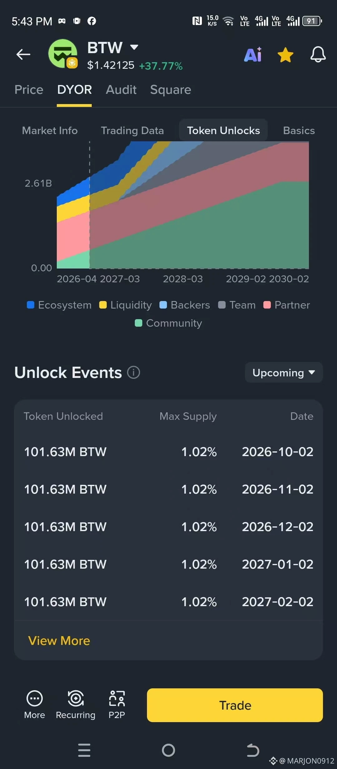Click the View More link
Image resolution: width=337 pixels, height=769 pixels.
pyautogui.click(x=59, y=641)
